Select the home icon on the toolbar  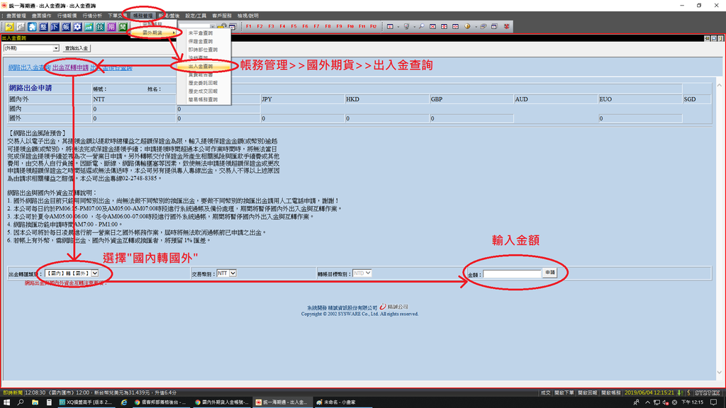point(32,27)
